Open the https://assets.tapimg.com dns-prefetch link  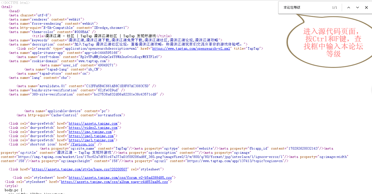point(93,124)
